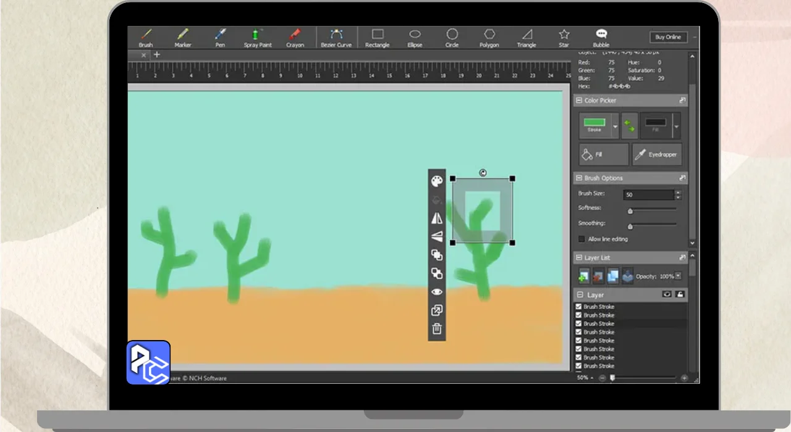Screen dimensions: 791x432
Task: Open the 50% zoom level menu
Action: (x=585, y=378)
